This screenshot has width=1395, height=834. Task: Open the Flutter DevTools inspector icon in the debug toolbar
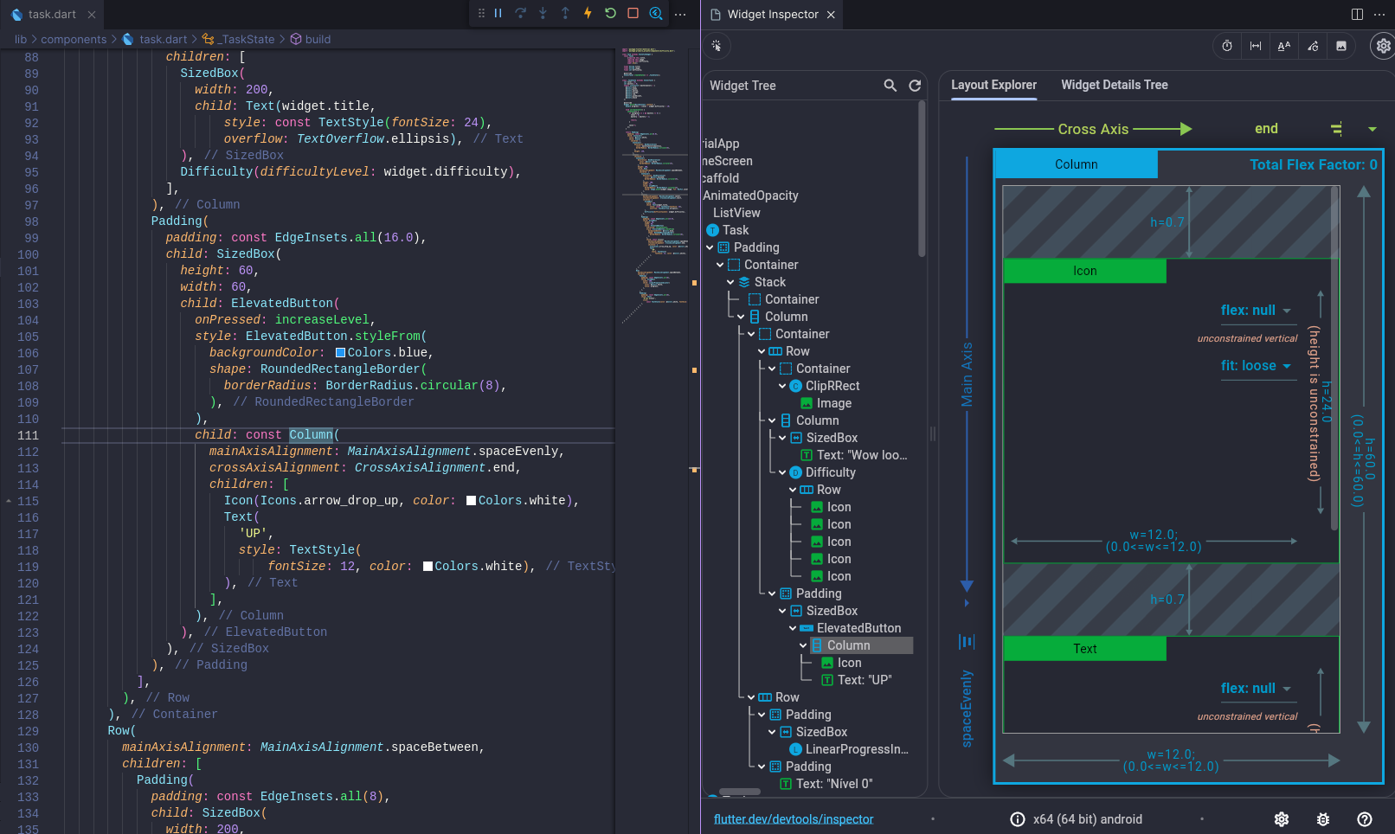tap(656, 13)
